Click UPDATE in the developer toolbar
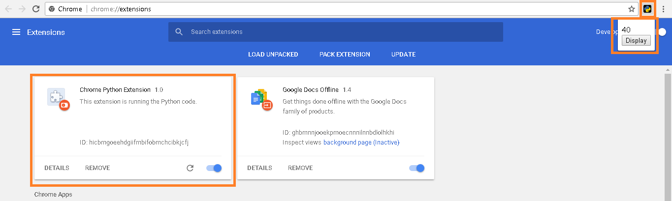The image size is (672, 201). click(x=403, y=54)
